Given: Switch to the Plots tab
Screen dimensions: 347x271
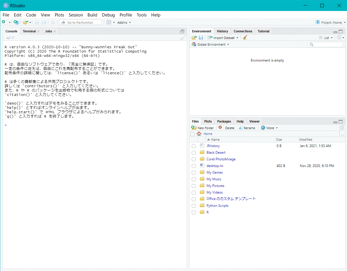Looking at the screenshot, I should [x=208, y=121].
